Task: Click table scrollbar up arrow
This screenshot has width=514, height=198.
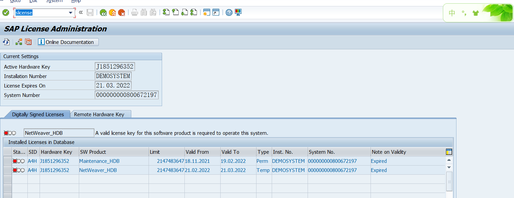Action: [449, 160]
